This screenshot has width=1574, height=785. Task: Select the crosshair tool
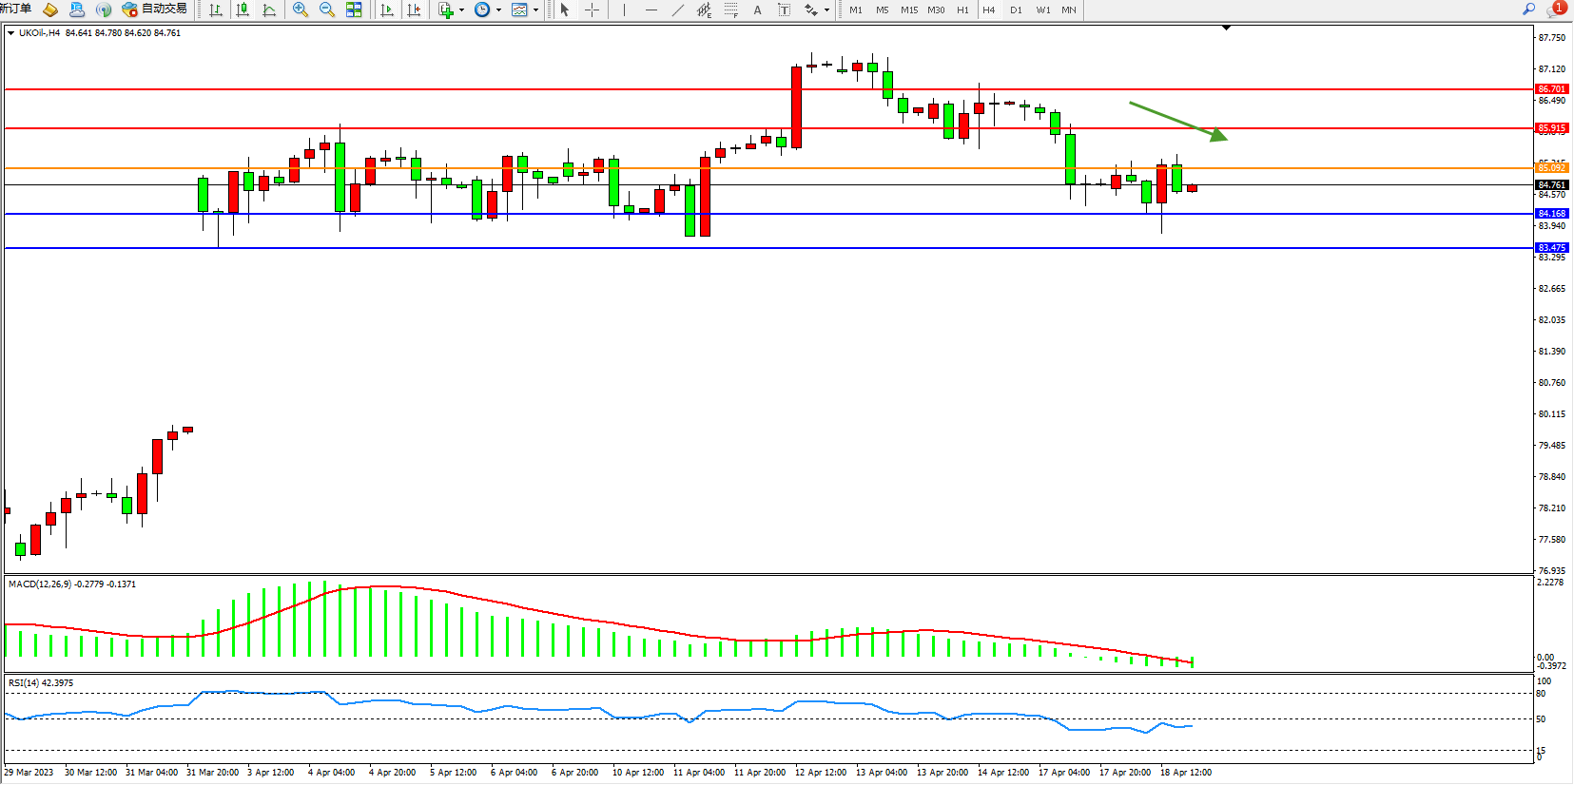592,10
